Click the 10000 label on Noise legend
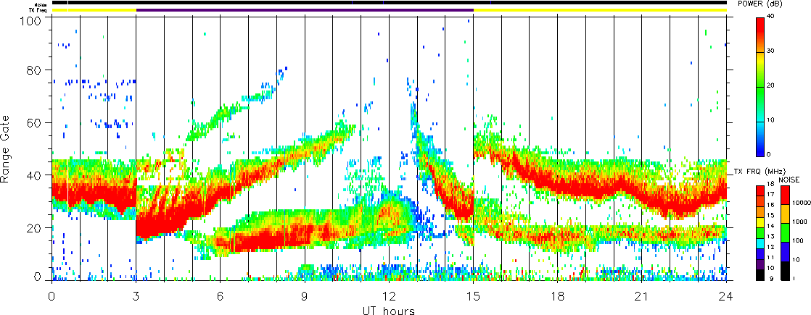Screen dimensions: 811x315 [802, 204]
